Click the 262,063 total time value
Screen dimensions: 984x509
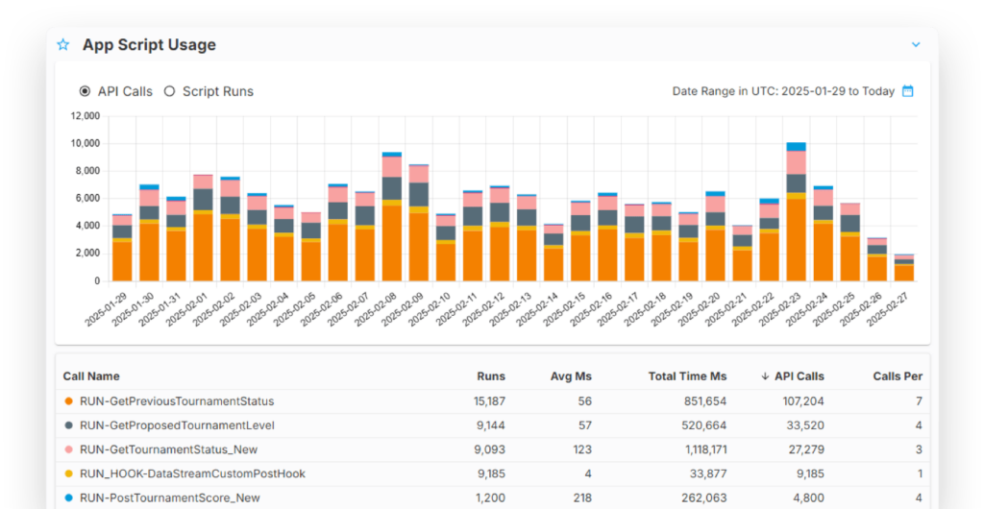[704, 497]
